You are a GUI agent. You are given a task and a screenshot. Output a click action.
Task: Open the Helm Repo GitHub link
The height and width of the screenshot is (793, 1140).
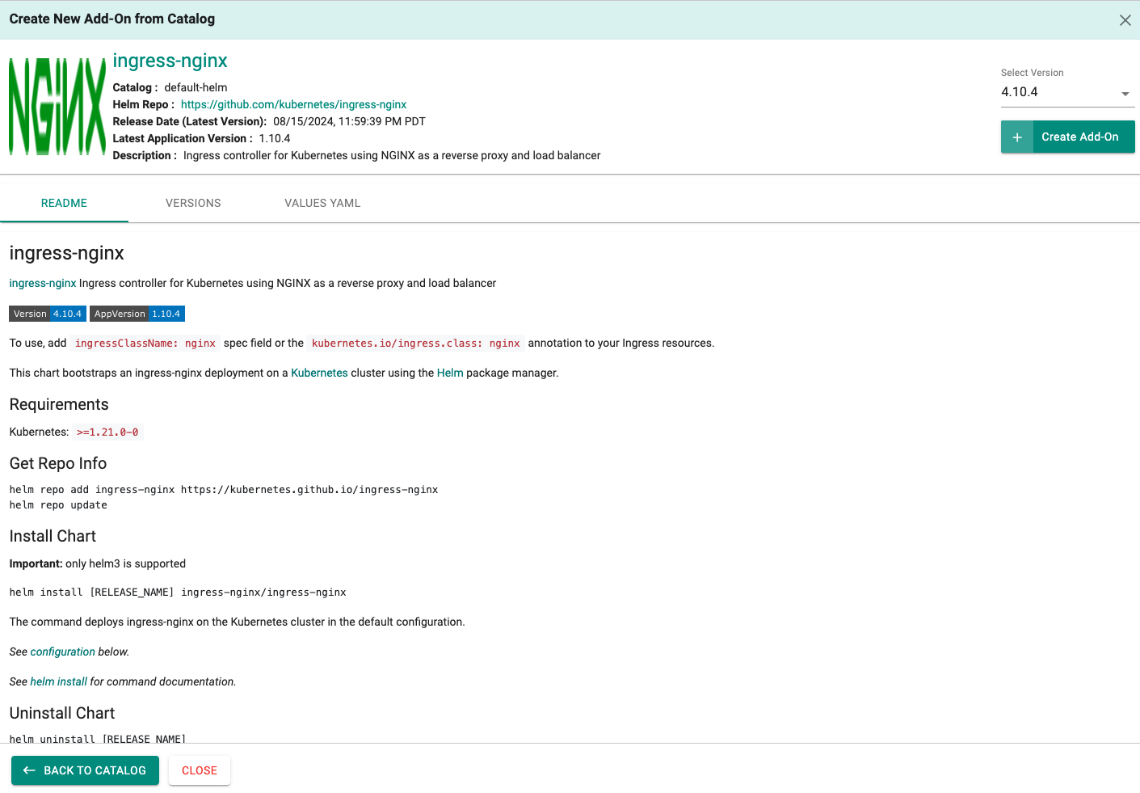(x=293, y=104)
